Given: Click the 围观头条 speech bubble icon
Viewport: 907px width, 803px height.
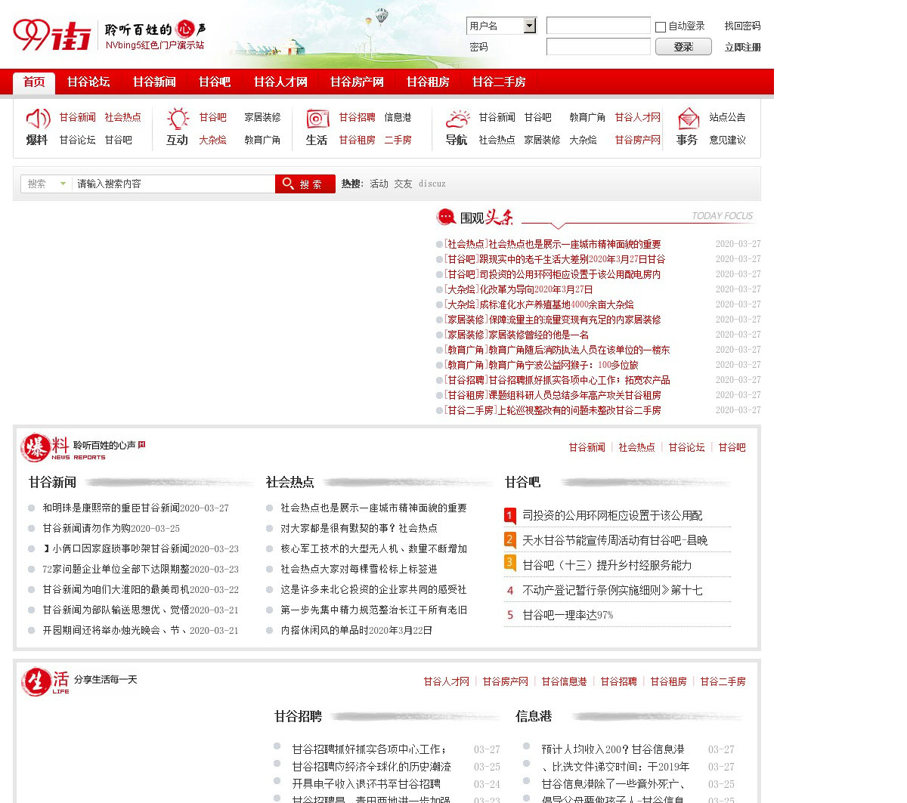Looking at the screenshot, I should (x=446, y=218).
